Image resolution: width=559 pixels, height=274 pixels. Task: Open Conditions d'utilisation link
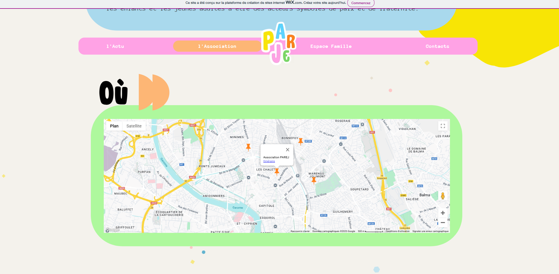398,231
